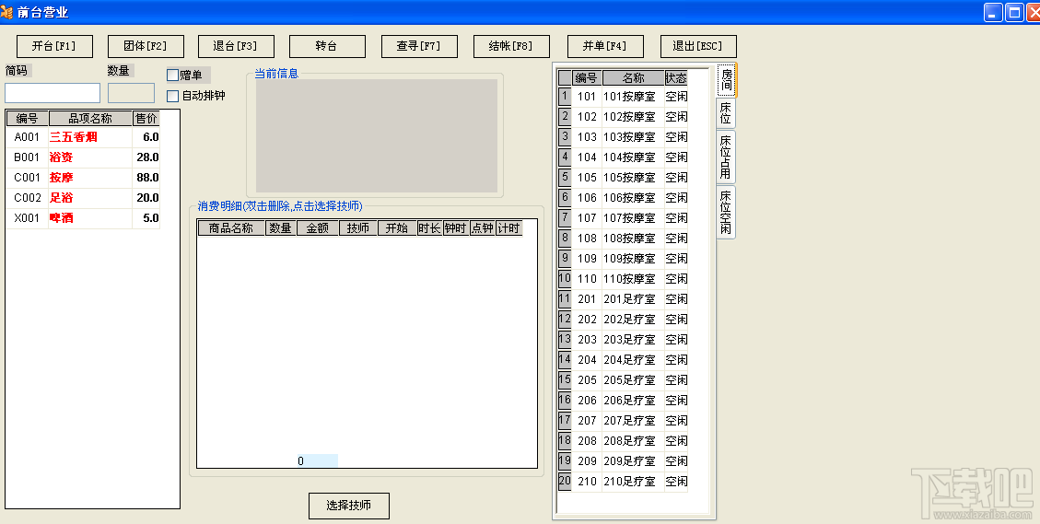The width and height of the screenshot is (1040, 524).
Task: Click room list 状态 column header
Action: coord(676,78)
